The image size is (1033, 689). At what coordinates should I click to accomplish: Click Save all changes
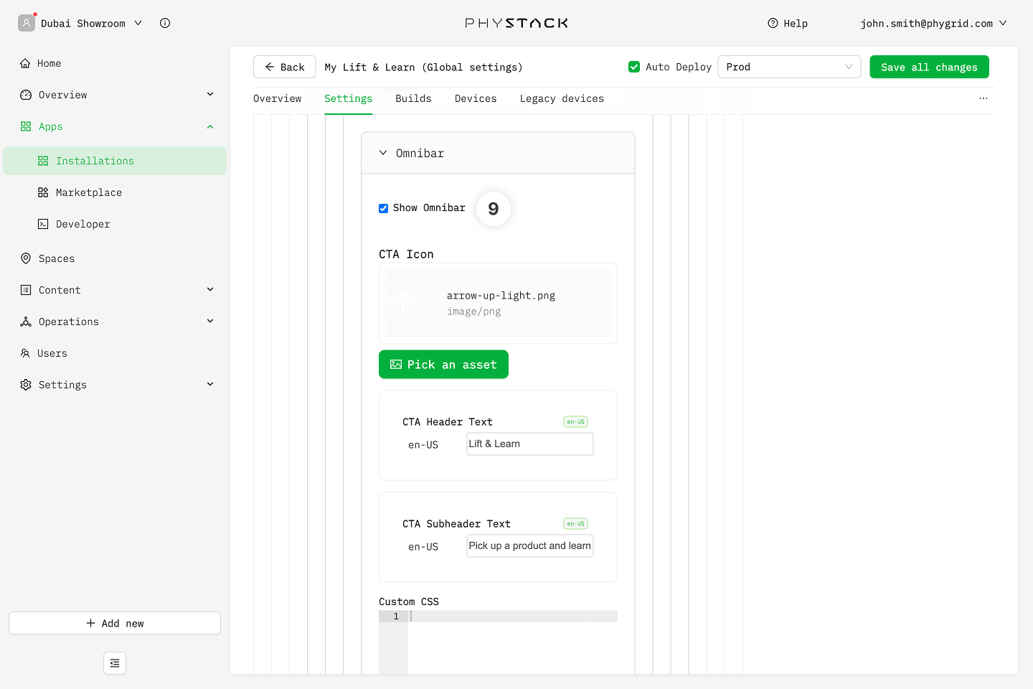pos(929,67)
